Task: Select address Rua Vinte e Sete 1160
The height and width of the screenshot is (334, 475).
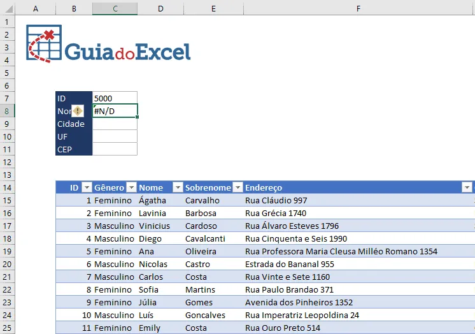Action: click(x=358, y=277)
